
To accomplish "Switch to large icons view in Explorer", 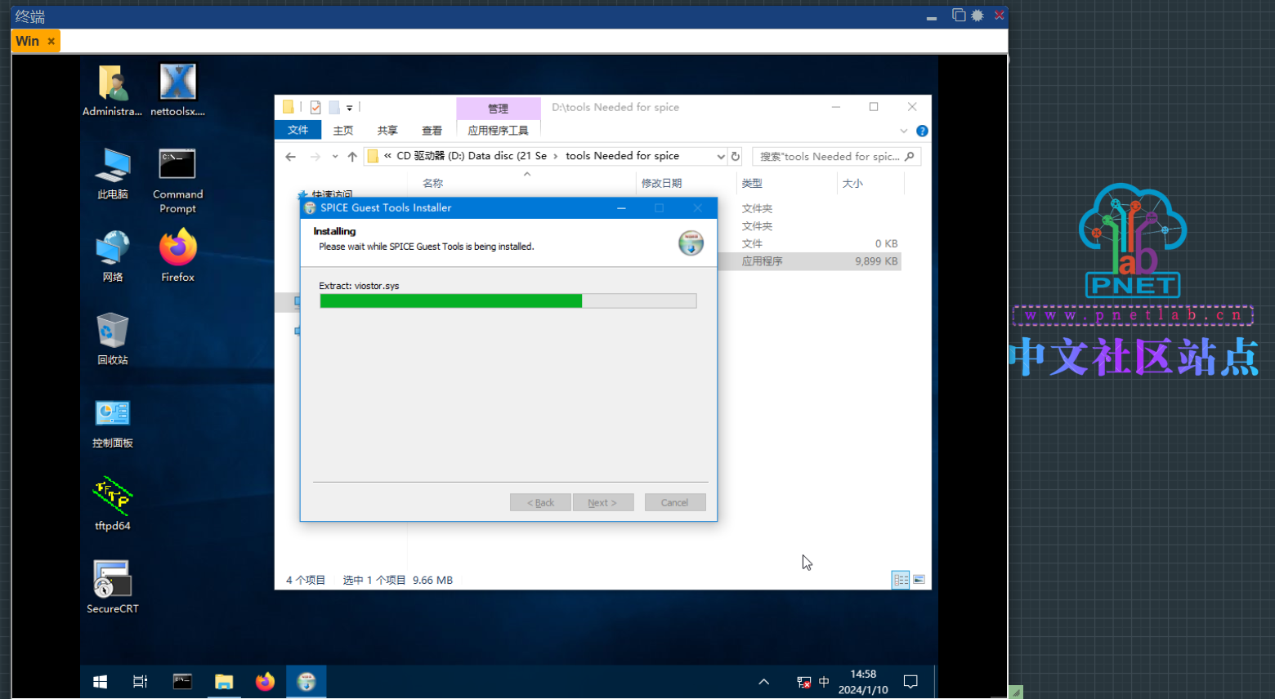I will click(919, 580).
